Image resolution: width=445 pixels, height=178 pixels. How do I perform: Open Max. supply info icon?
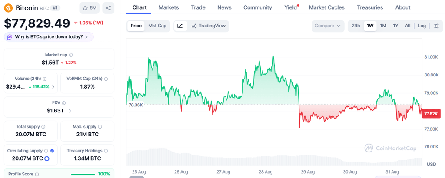click(x=100, y=127)
